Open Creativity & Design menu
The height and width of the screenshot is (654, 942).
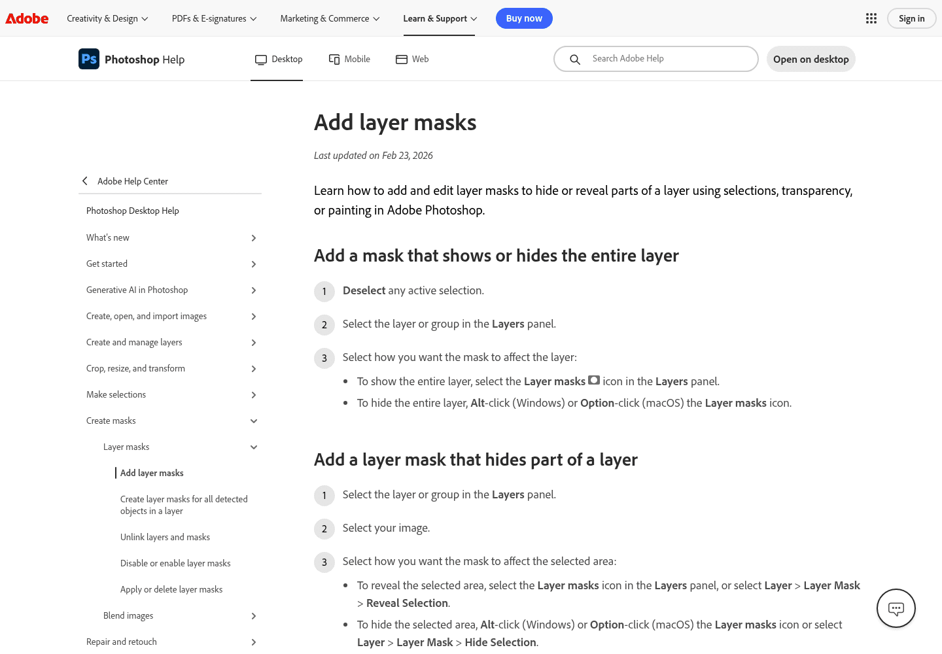108,18
